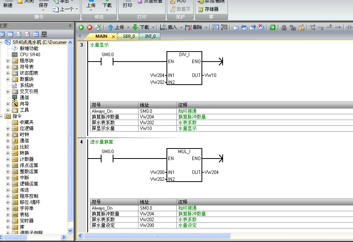
Task: Click the green 下载 download arrow in editor toolbar
Action: (135, 27)
